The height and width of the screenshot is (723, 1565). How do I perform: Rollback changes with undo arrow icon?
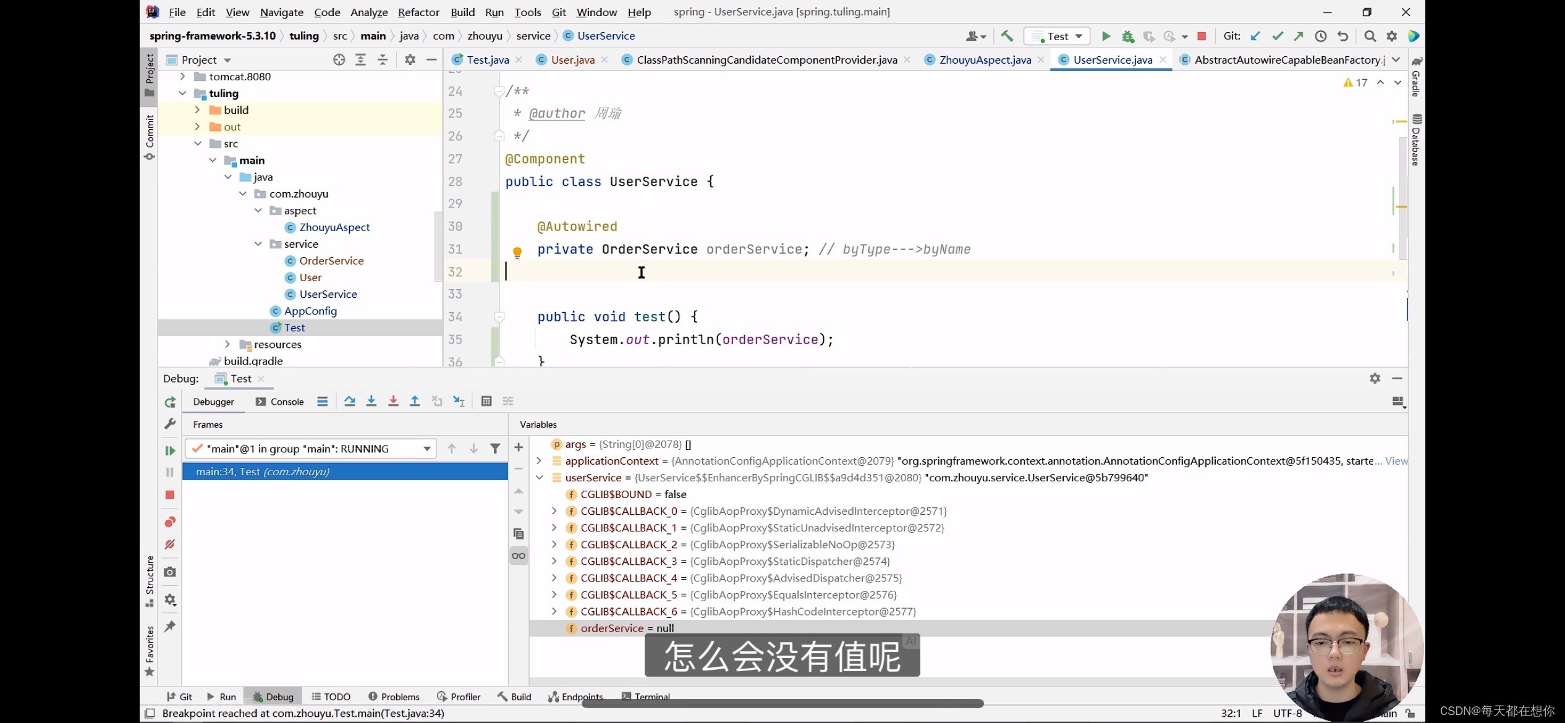click(x=1342, y=36)
